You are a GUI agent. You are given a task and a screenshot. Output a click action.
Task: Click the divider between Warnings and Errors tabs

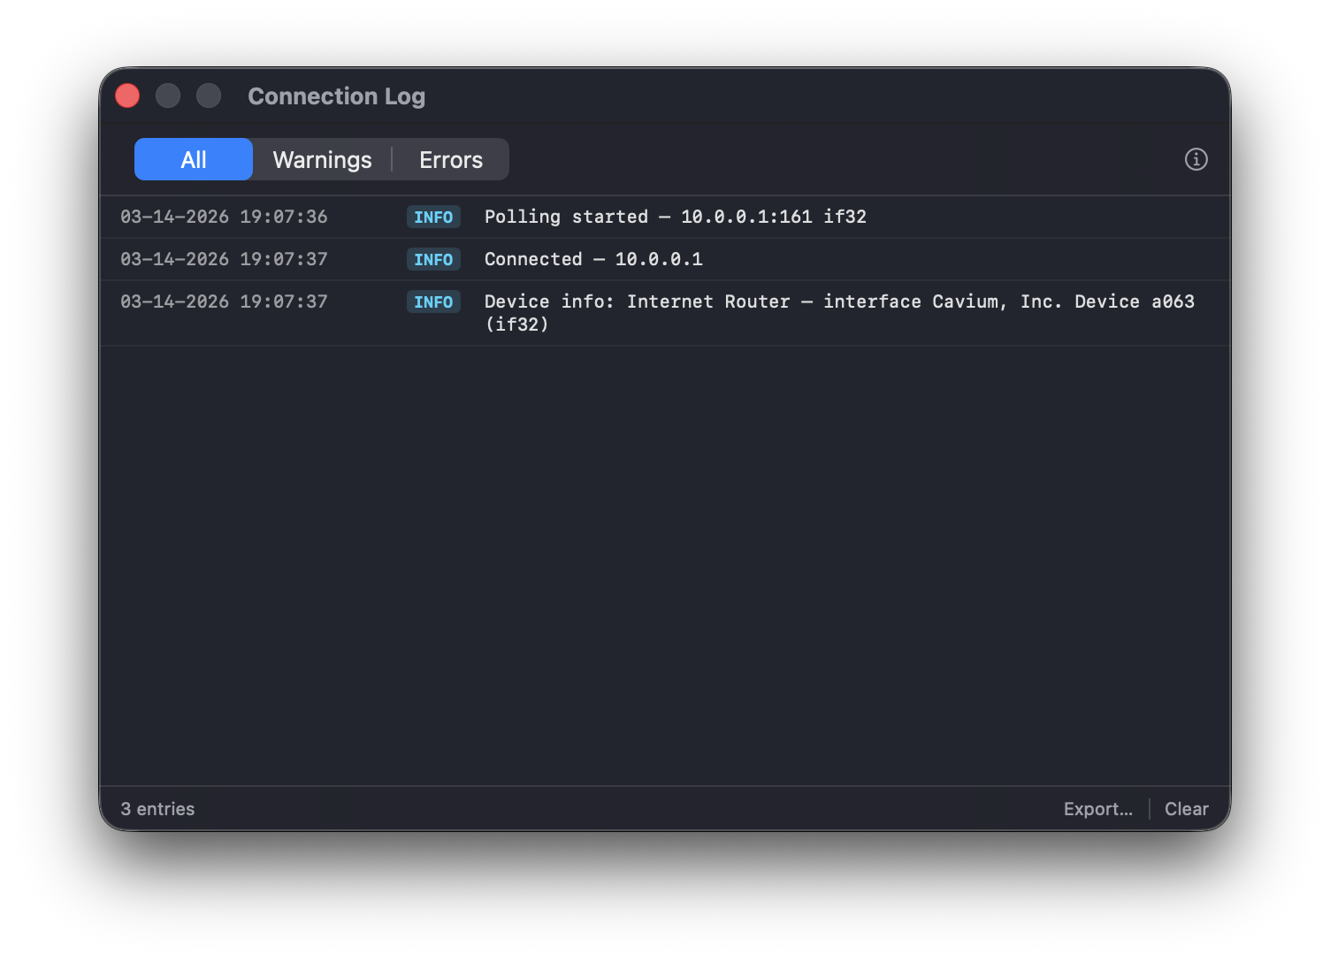point(392,159)
